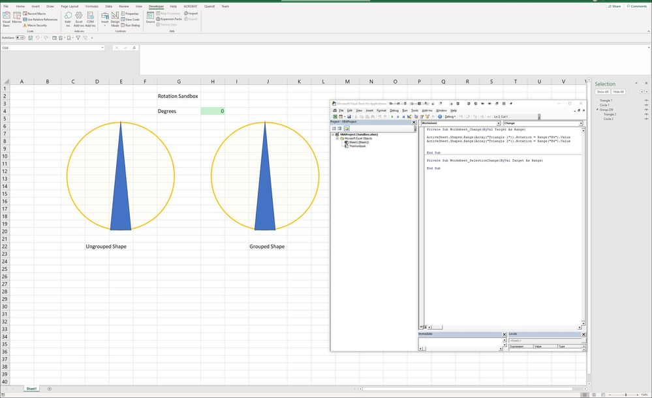Click into the Immediate window
The image size is (652, 398).
pyautogui.click(x=460, y=343)
